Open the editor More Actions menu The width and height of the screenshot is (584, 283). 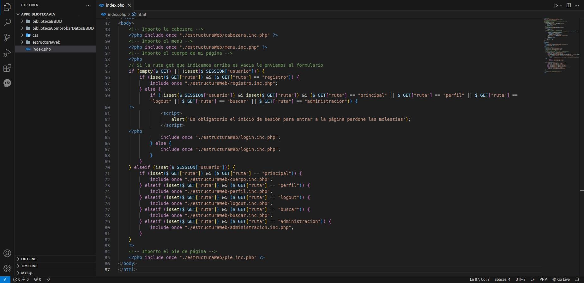coord(577,5)
